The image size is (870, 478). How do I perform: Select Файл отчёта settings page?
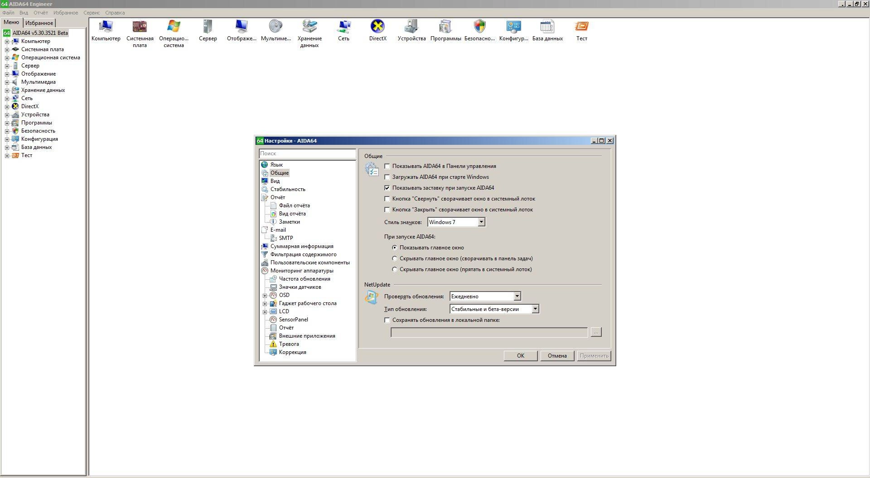[x=294, y=206]
